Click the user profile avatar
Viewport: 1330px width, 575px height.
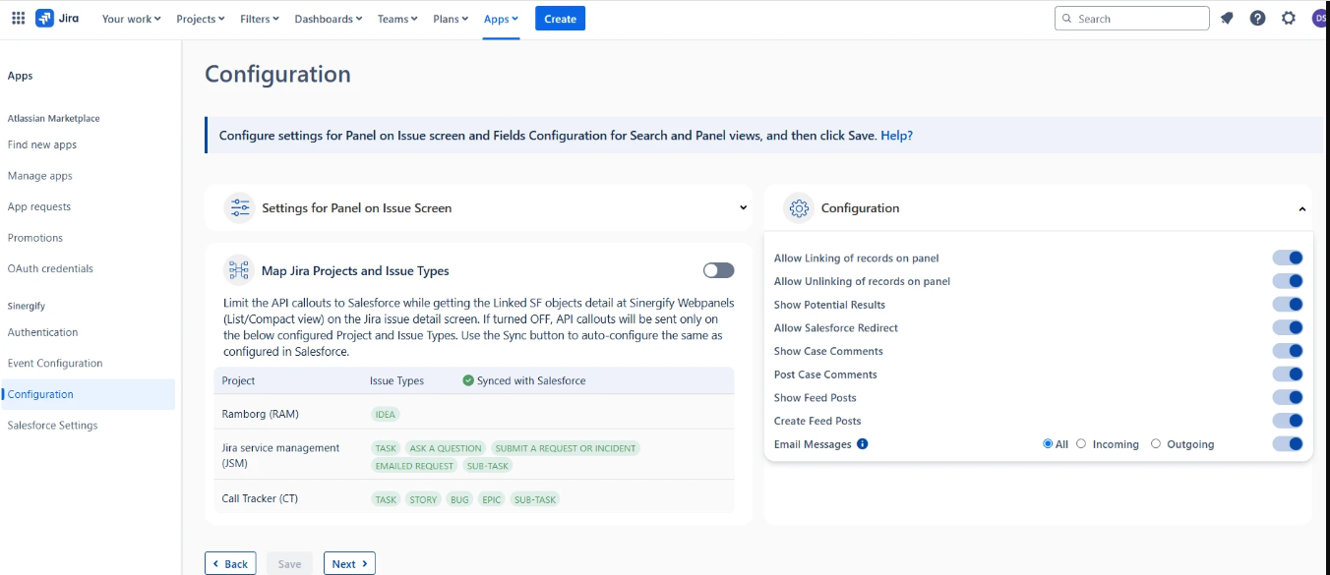pos(1321,18)
